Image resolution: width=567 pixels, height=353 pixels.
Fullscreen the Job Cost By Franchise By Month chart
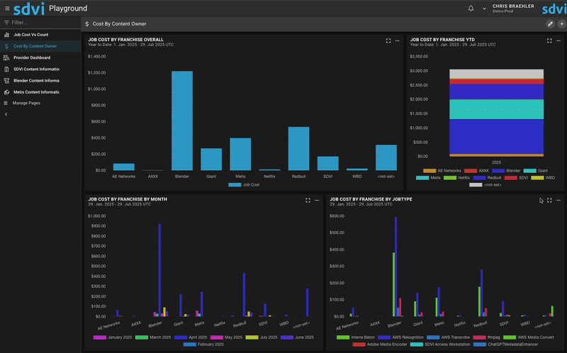(x=308, y=201)
